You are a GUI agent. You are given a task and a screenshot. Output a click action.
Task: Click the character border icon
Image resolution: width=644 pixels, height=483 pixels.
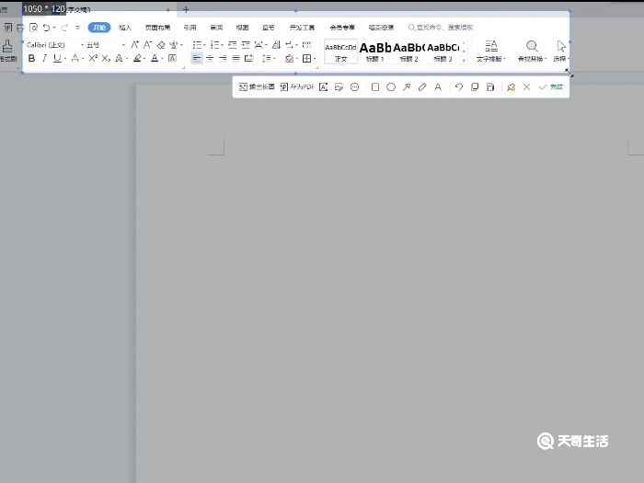click(x=173, y=58)
